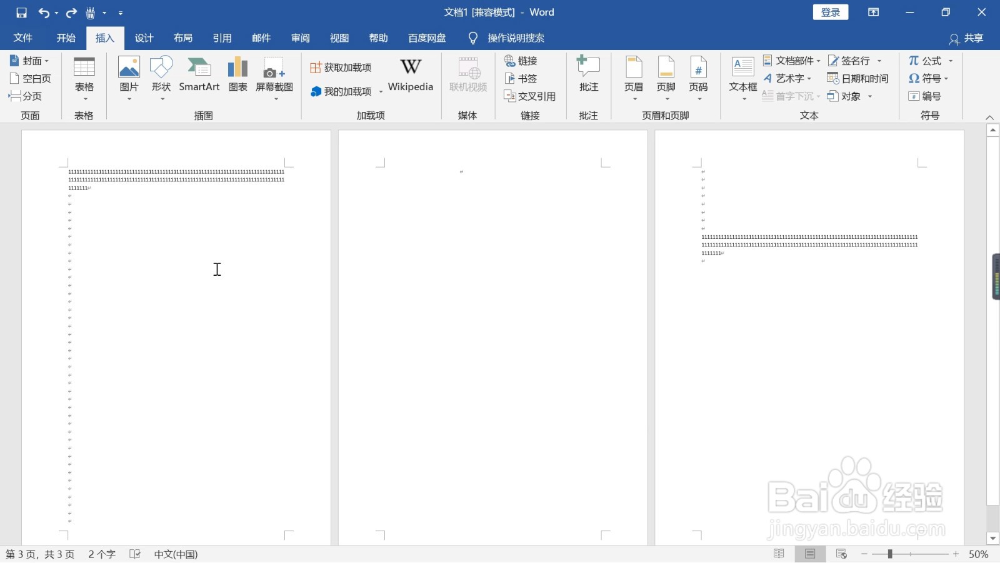The image size is (1000, 563).
Task: Click the language indicator 中文(中国)
Action: pyautogui.click(x=176, y=554)
